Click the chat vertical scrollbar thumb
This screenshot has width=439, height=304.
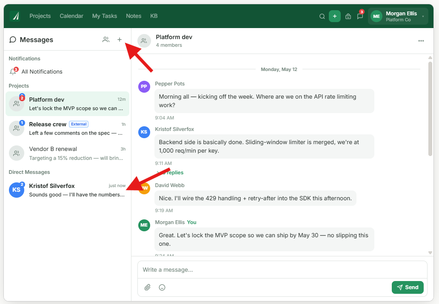coord(430,108)
